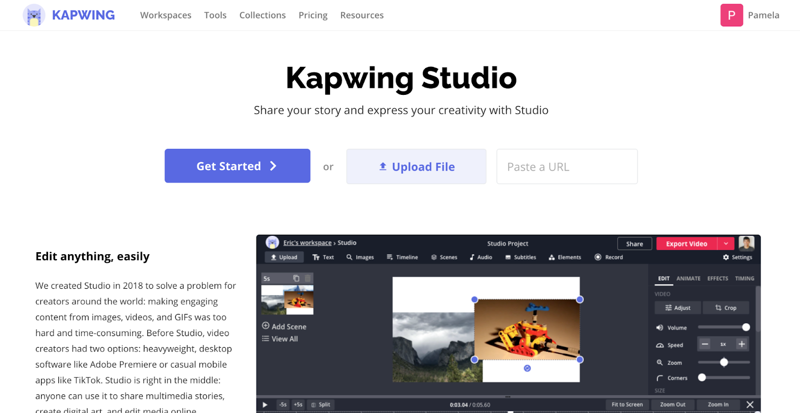Switch to the EDIT tab
Viewport: 800px width, 413px height.
(664, 279)
